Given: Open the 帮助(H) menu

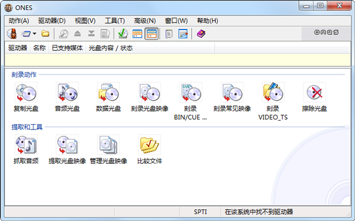Looking at the screenshot, I should click(x=208, y=21).
